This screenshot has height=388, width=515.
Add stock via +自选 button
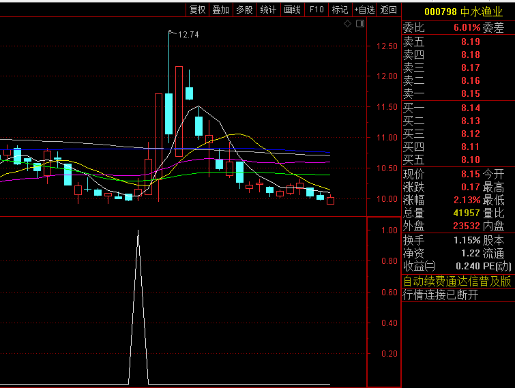pos(364,10)
